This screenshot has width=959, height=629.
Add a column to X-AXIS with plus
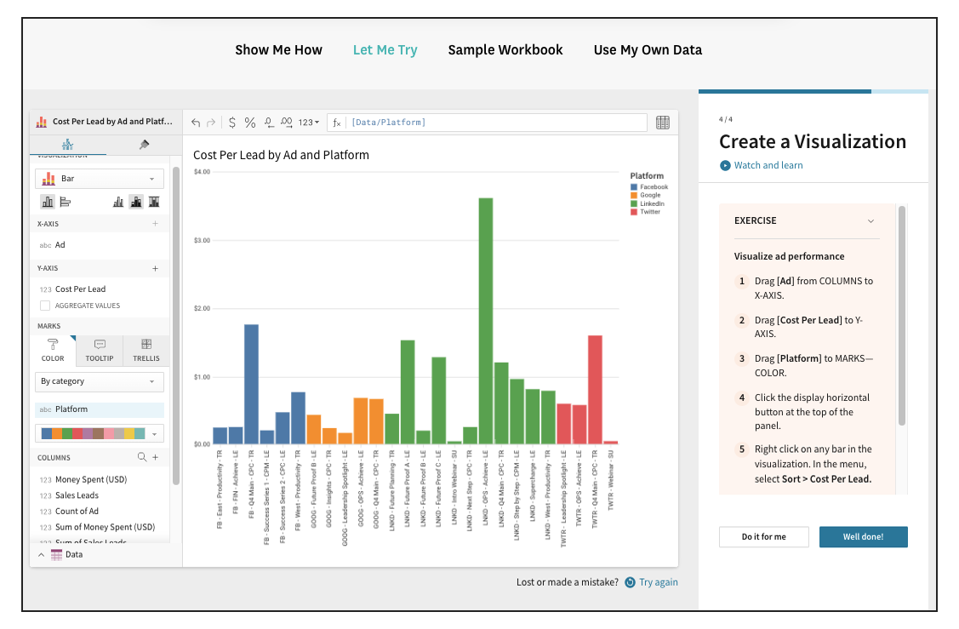[156, 224]
